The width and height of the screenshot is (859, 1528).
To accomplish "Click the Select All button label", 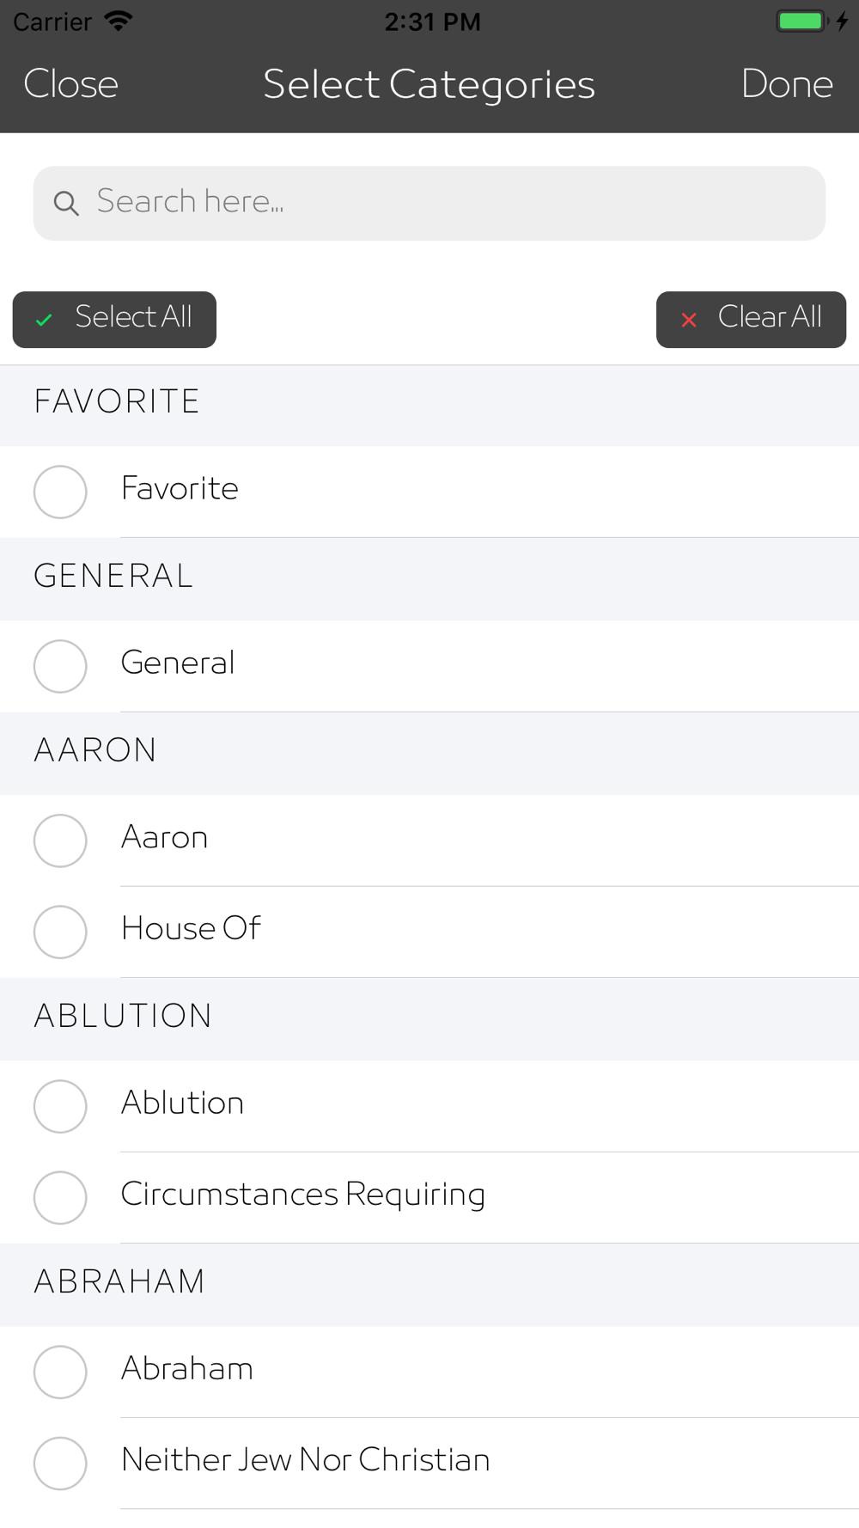I will [133, 317].
